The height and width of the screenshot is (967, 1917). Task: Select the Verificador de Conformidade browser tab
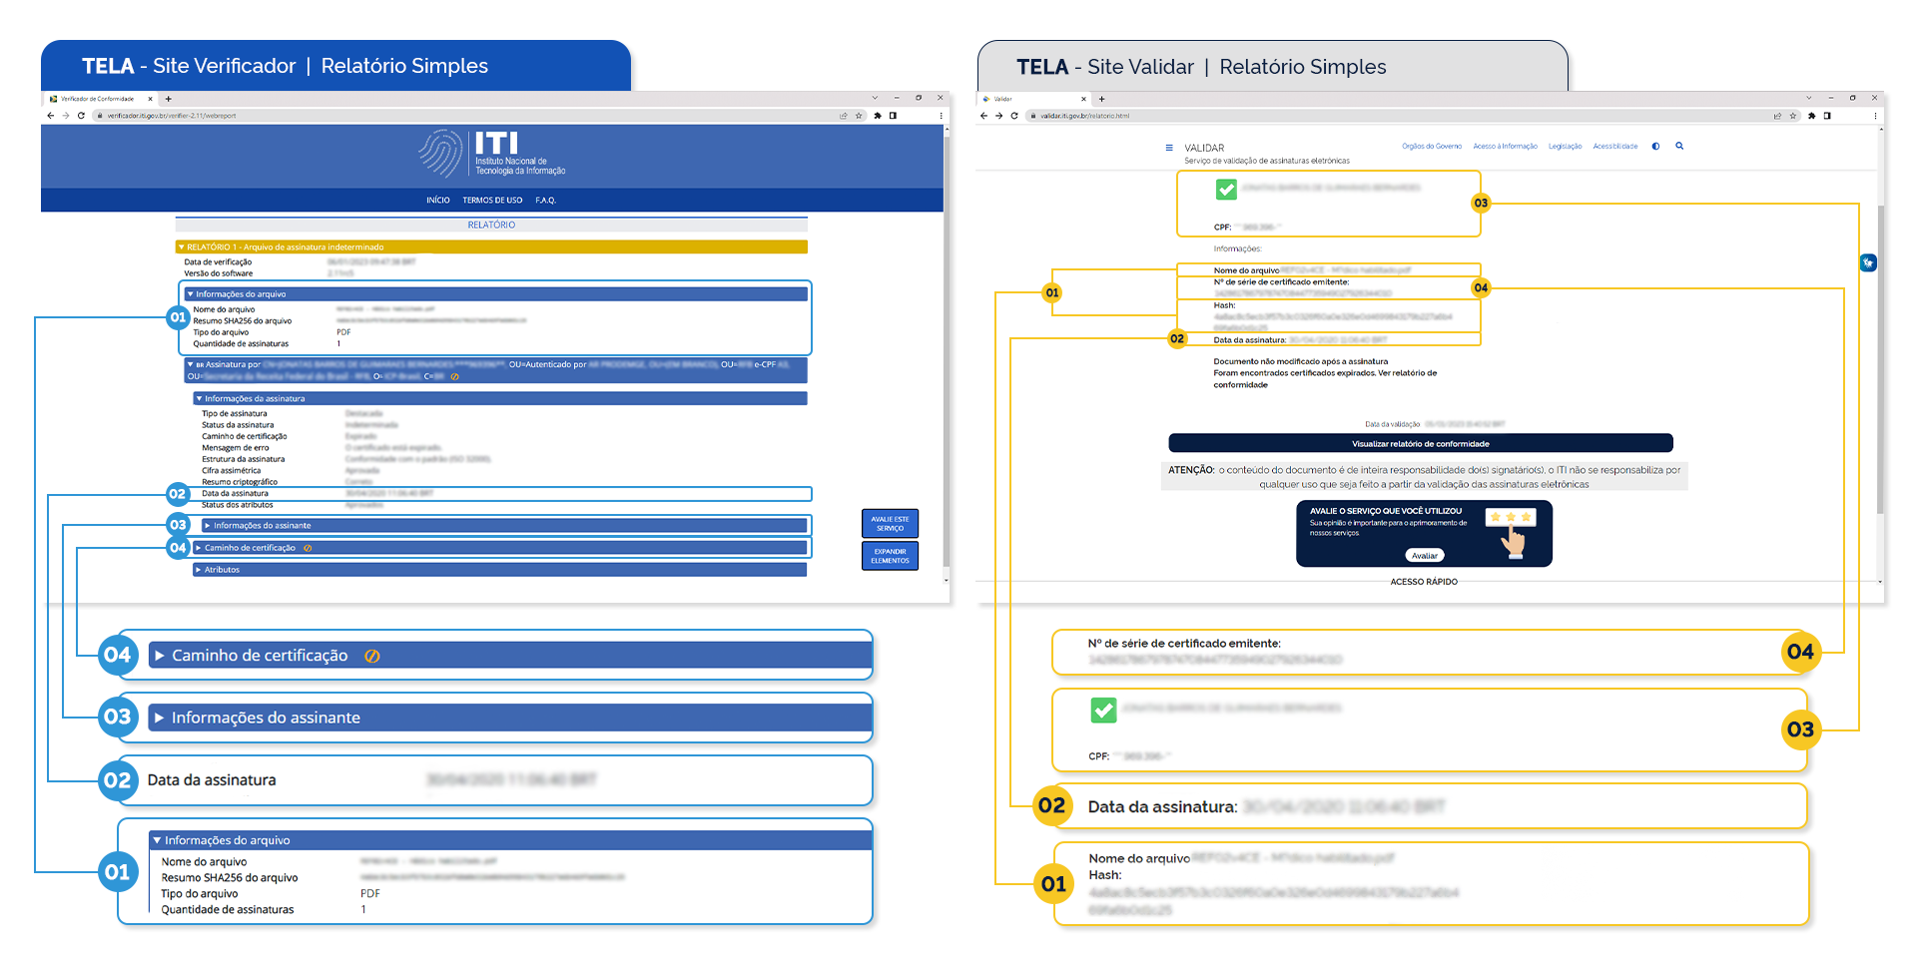point(100,99)
